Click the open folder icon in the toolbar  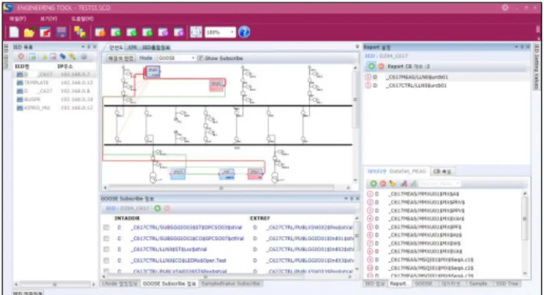click(29, 33)
